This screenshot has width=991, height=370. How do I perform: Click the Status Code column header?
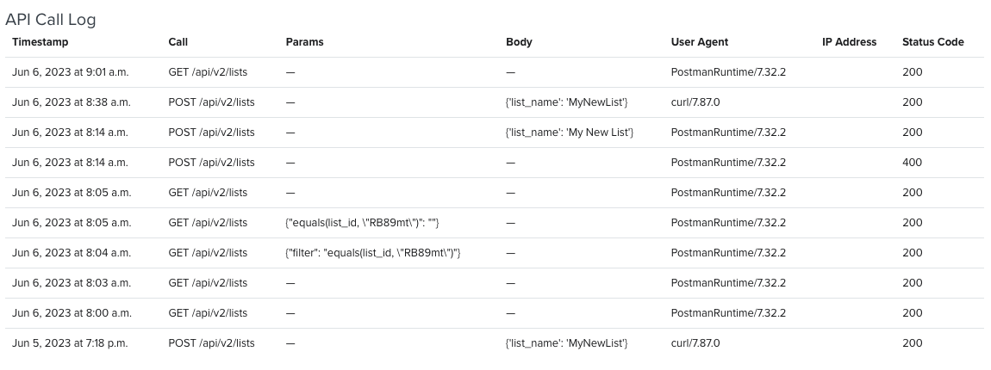(x=933, y=42)
